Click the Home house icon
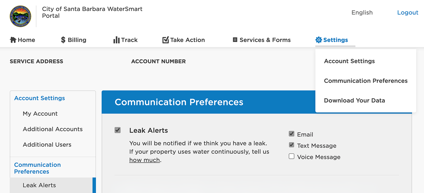The width and height of the screenshot is (424, 193). 13,40
